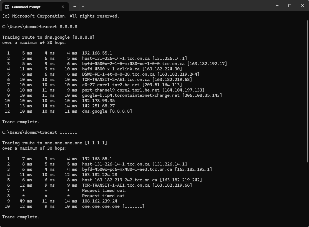Click the Command Prompt tab icon
This screenshot has width=309, height=227.
point(7,7)
